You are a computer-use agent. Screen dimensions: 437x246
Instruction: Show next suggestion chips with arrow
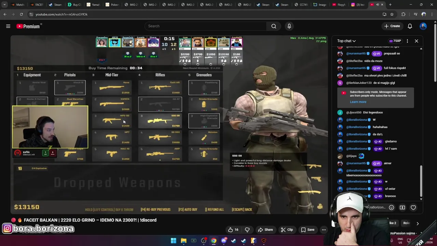[417, 223]
